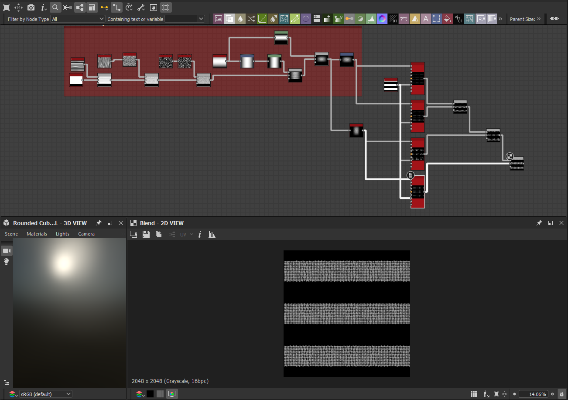Add a Bitmap node from toolbar
This screenshot has width=568, height=400.
(219, 19)
